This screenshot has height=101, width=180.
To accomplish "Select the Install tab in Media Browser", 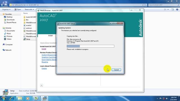I will click(x=50, y=36).
